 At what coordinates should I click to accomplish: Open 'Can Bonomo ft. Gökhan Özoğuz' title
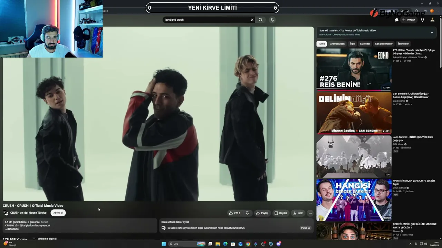coord(411,95)
